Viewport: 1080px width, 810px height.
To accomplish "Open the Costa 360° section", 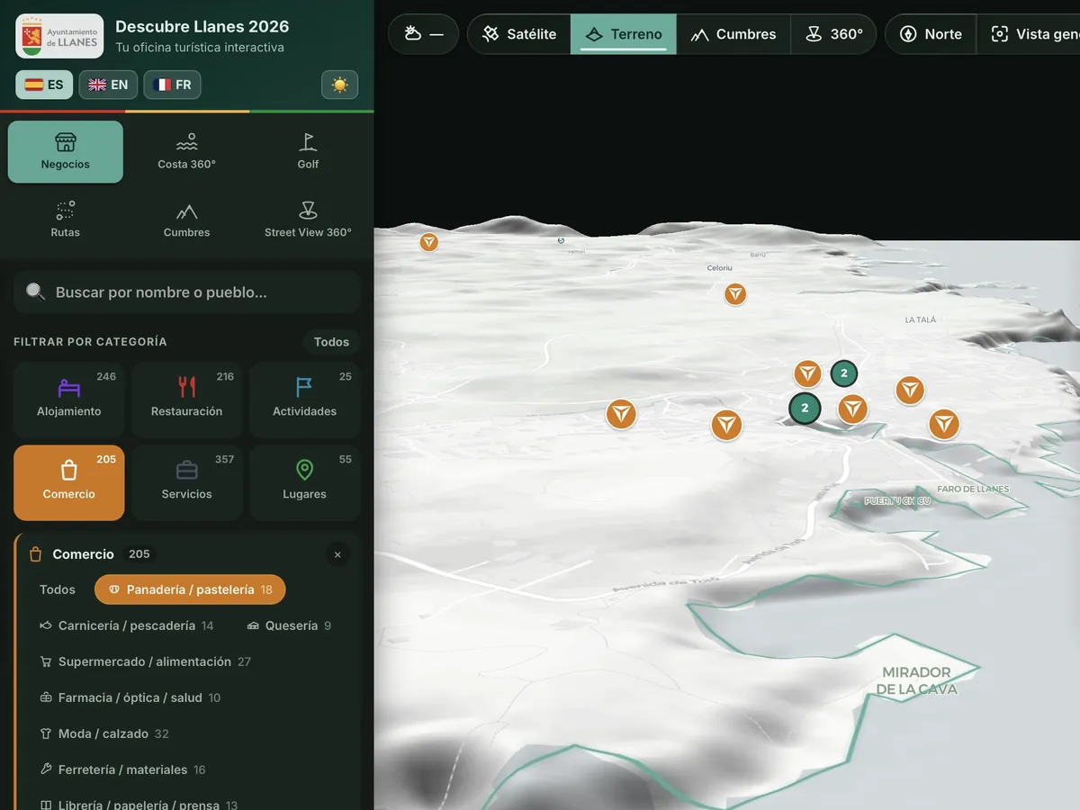I will (x=186, y=152).
